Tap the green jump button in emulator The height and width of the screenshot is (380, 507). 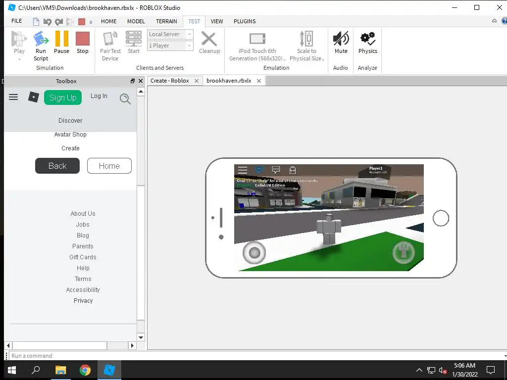click(x=404, y=252)
